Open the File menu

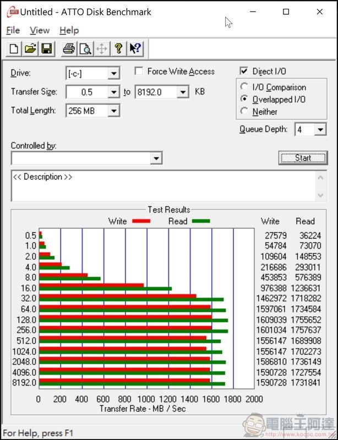point(13,30)
